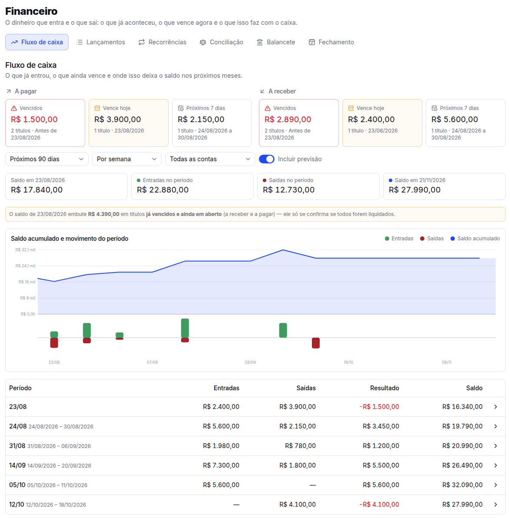The height and width of the screenshot is (518, 510).
Task: Expand the 24/08 period row chevron
Action: [x=496, y=426]
